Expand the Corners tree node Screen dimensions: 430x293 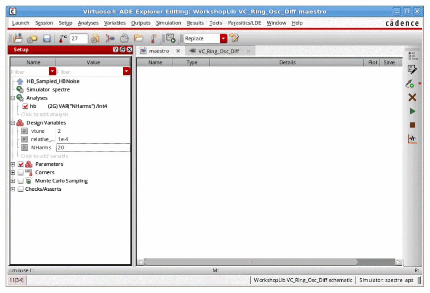tap(13, 172)
